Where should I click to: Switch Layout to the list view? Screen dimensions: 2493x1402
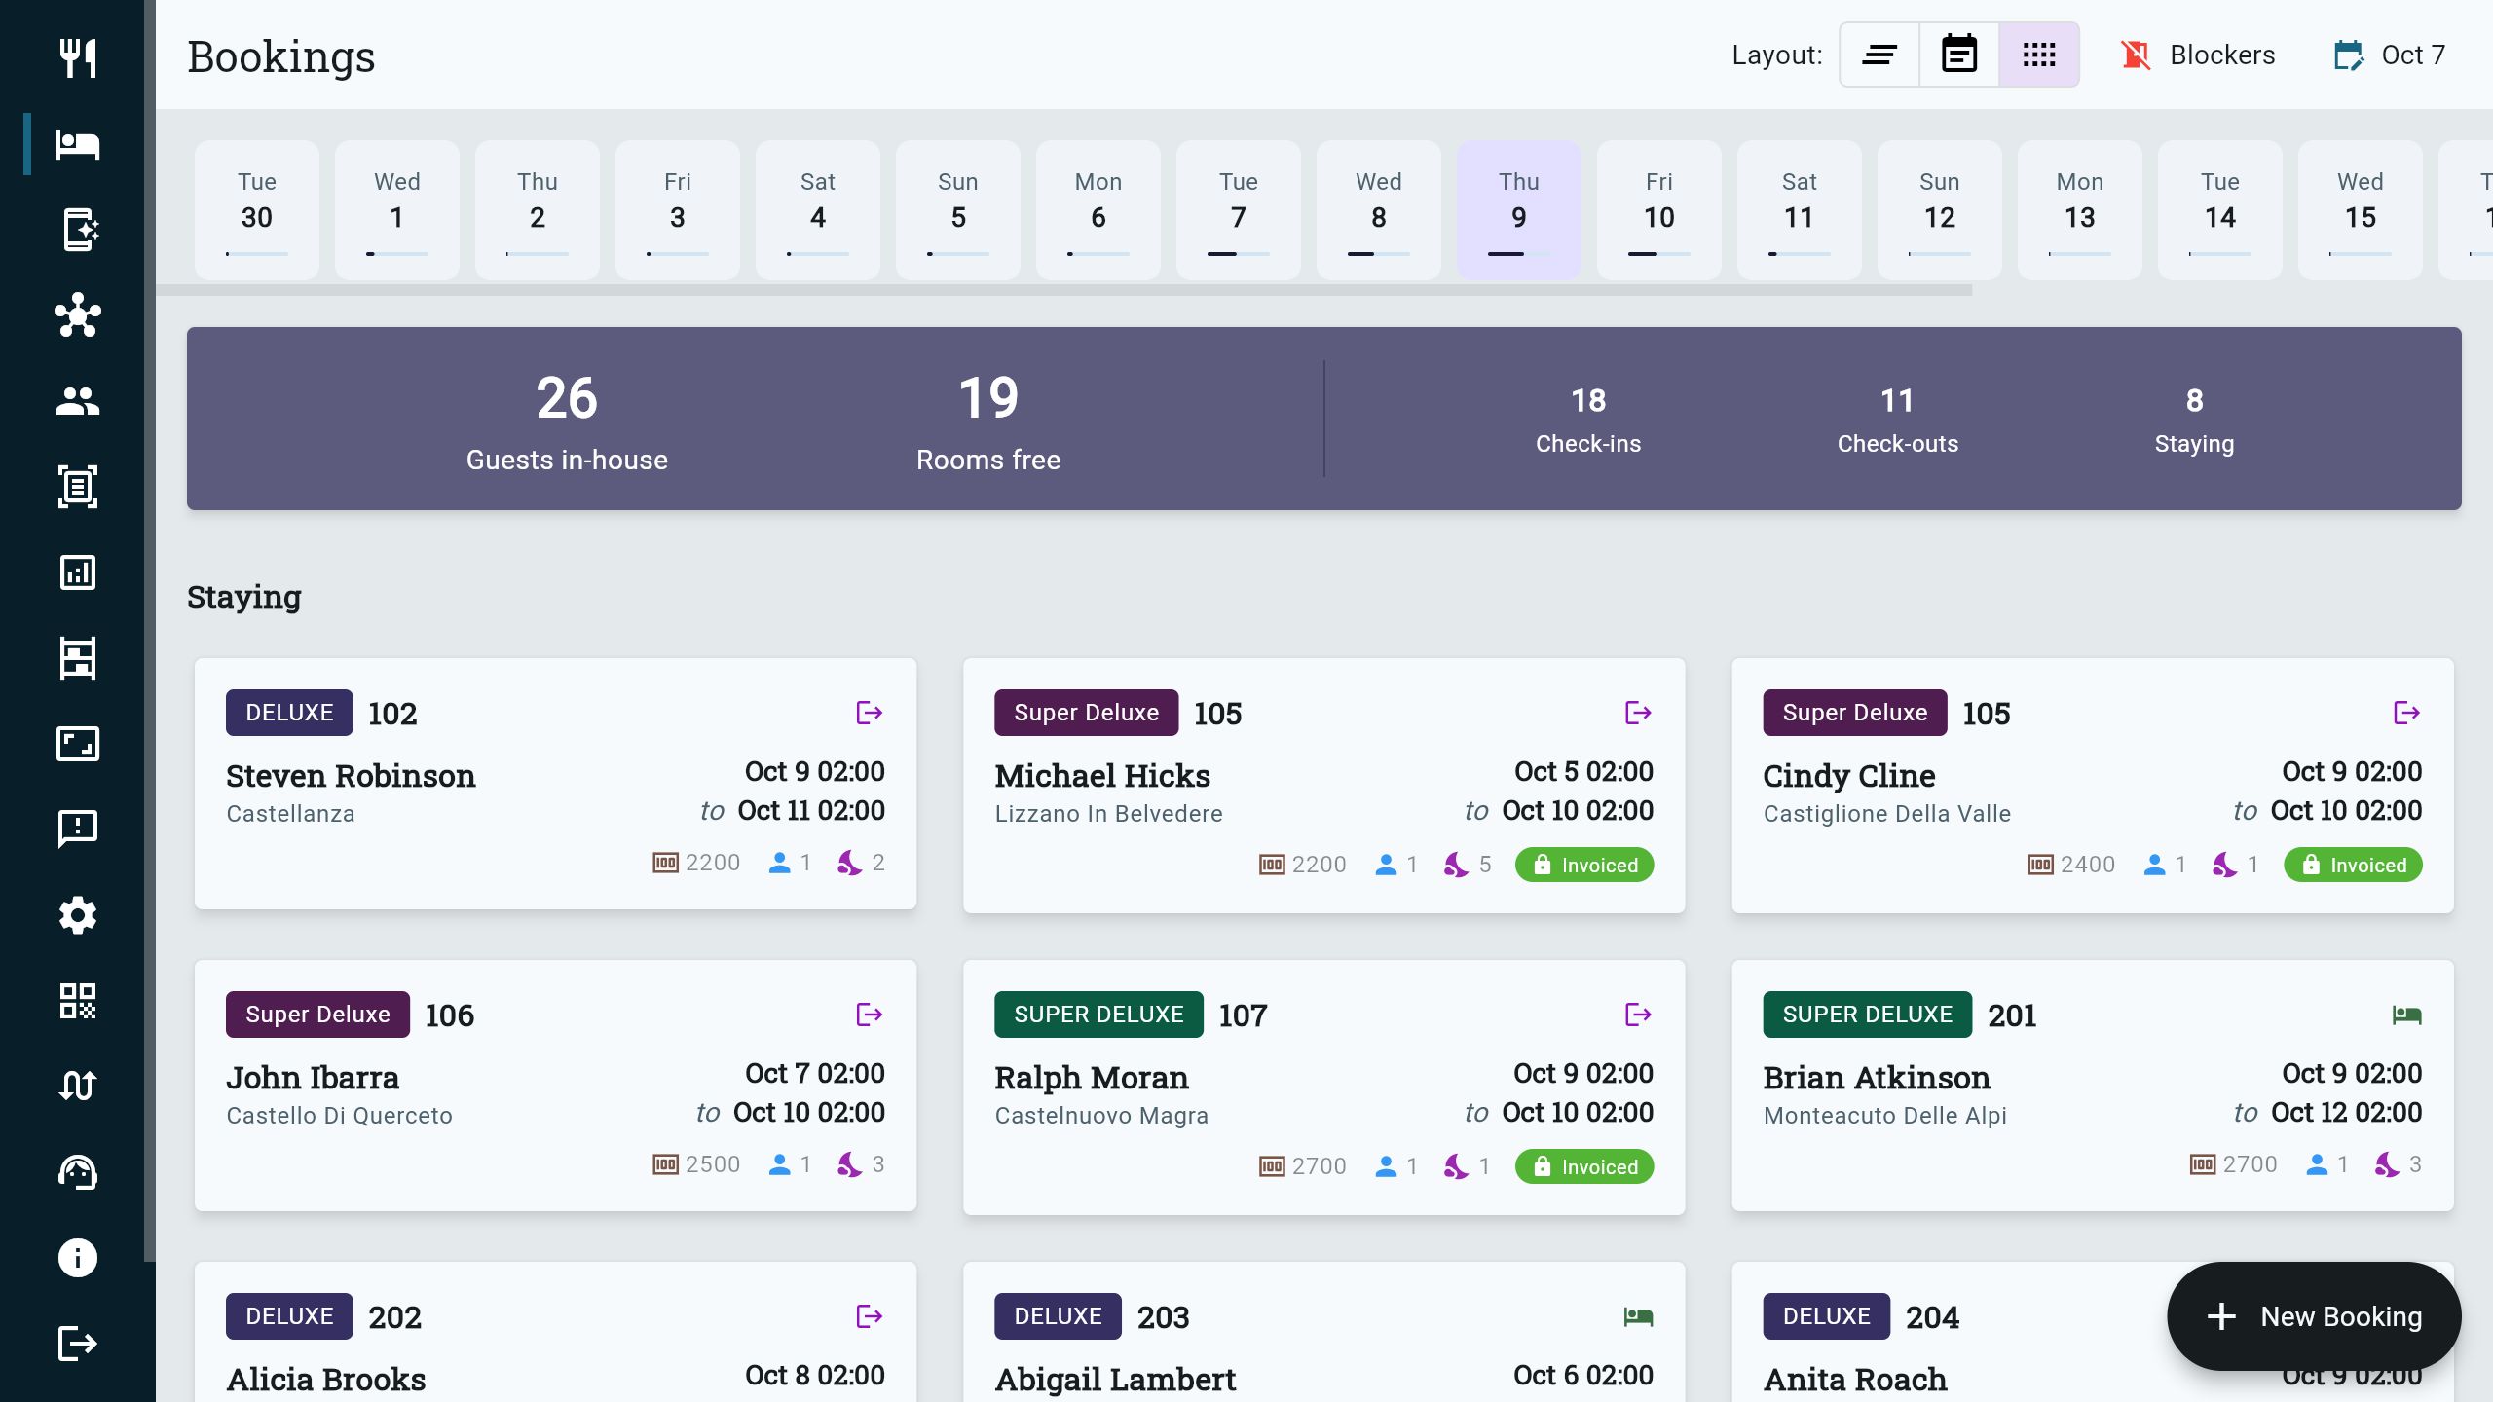1879,55
